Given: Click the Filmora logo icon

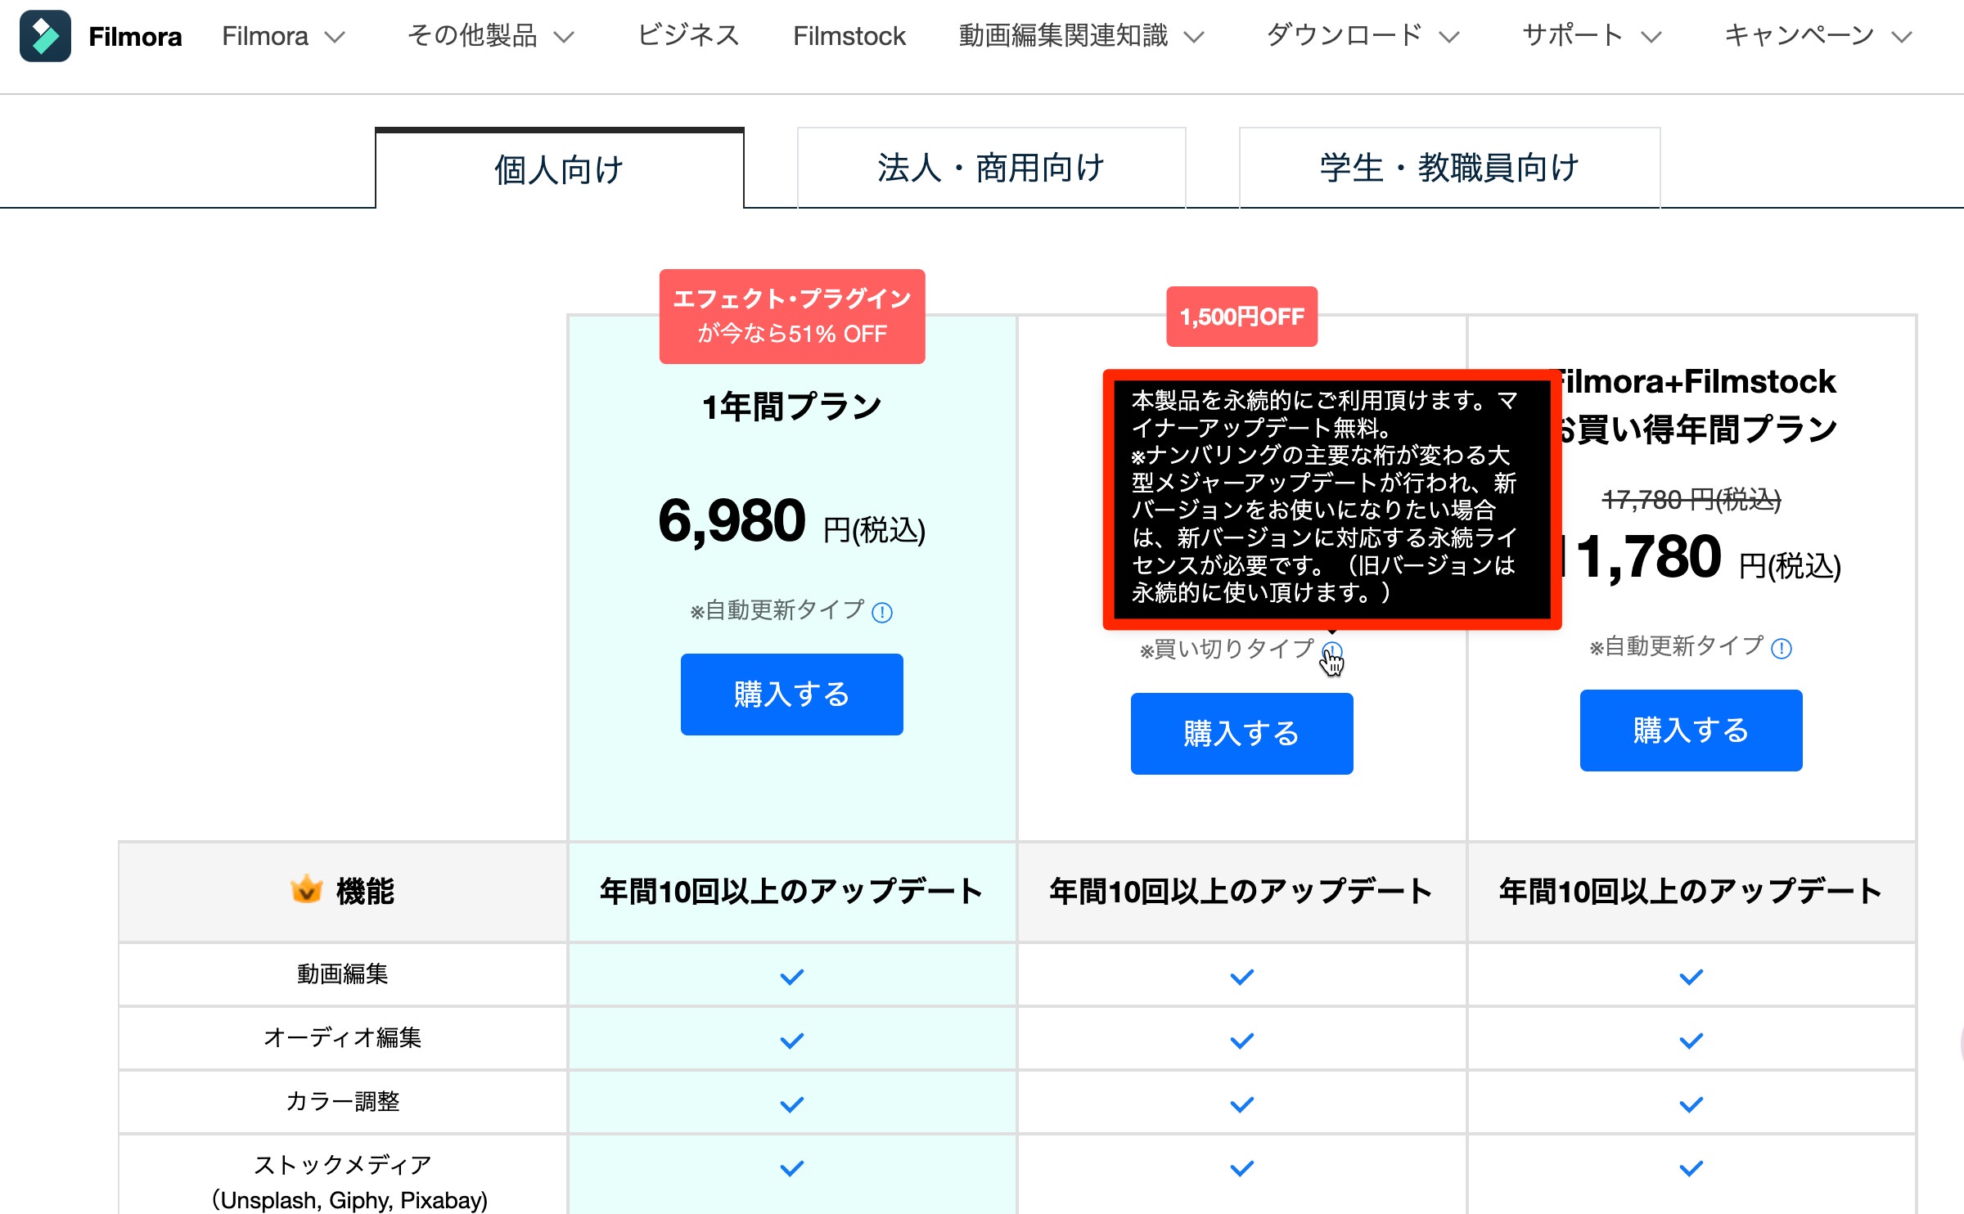Looking at the screenshot, I should [45, 36].
